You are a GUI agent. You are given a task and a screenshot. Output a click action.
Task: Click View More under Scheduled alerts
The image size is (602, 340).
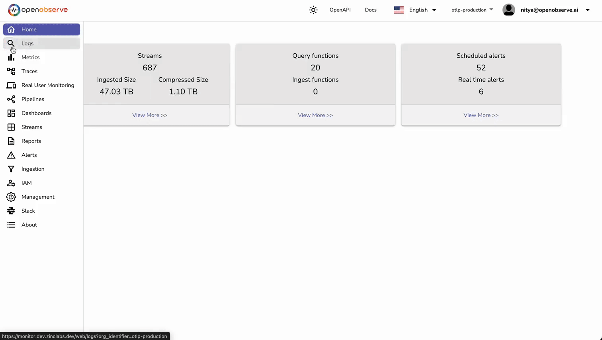point(481,115)
